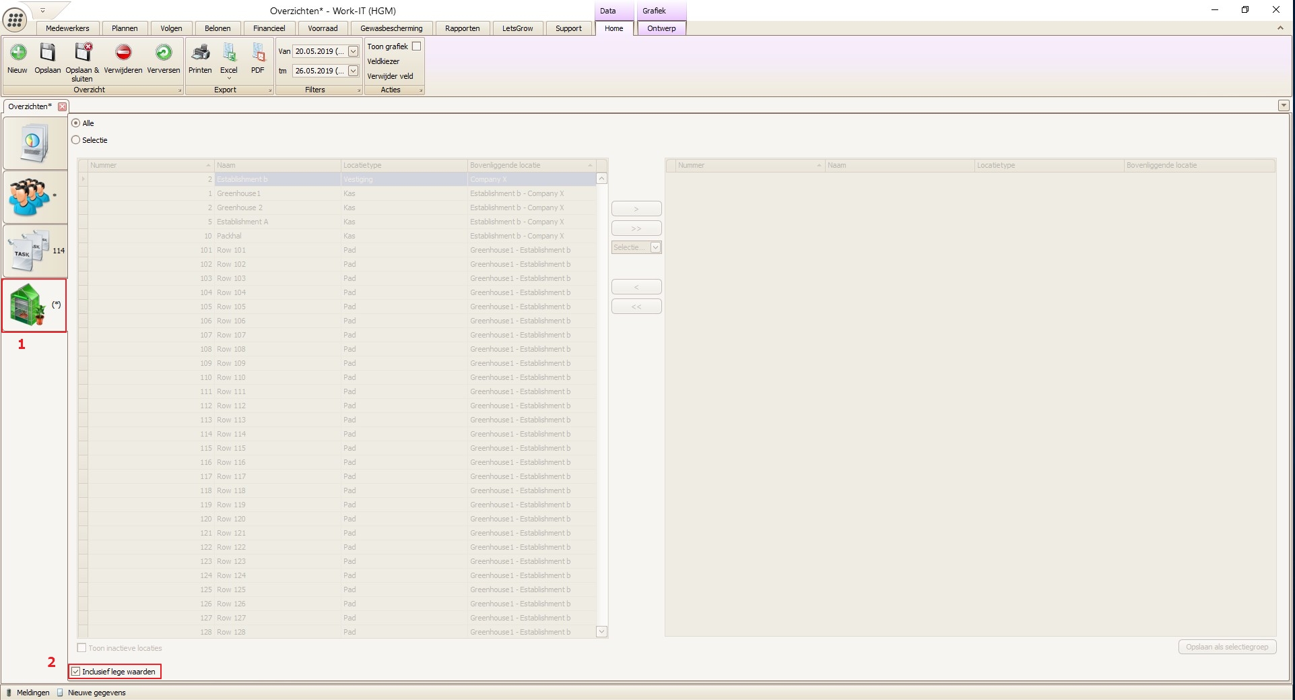The width and height of the screenshot is (1295, 700).
Task: Click the Van date input field
Action: point(320,51)
